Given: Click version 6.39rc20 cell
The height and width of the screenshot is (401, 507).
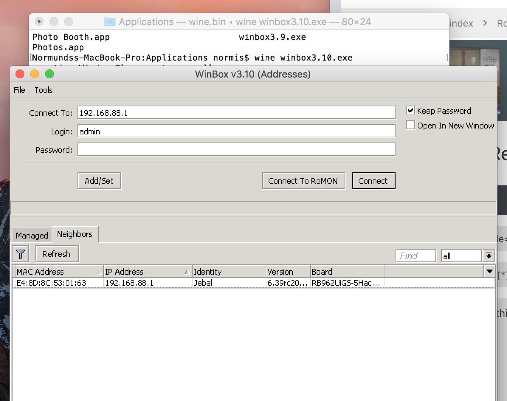Looking at the screenshot, I should click(x=287, y=283).
